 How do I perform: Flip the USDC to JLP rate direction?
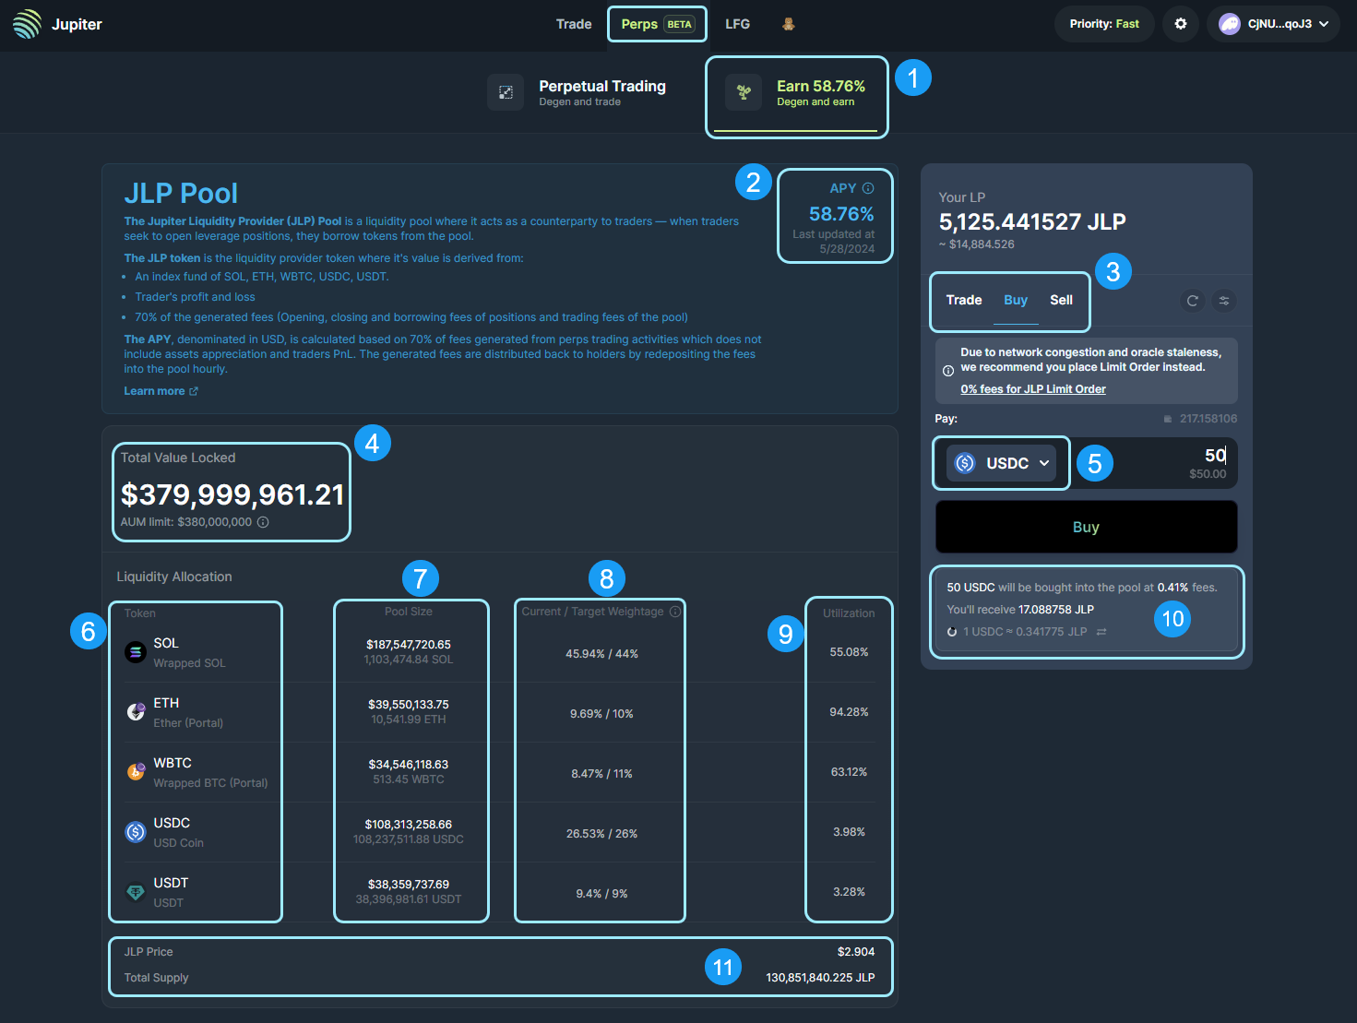coord(1101,632)
